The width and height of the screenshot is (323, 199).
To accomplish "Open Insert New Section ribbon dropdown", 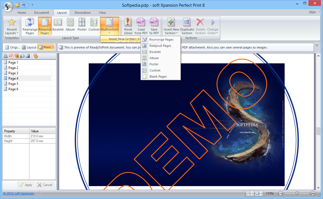I will pyautogui.click(x=171, y=26).
